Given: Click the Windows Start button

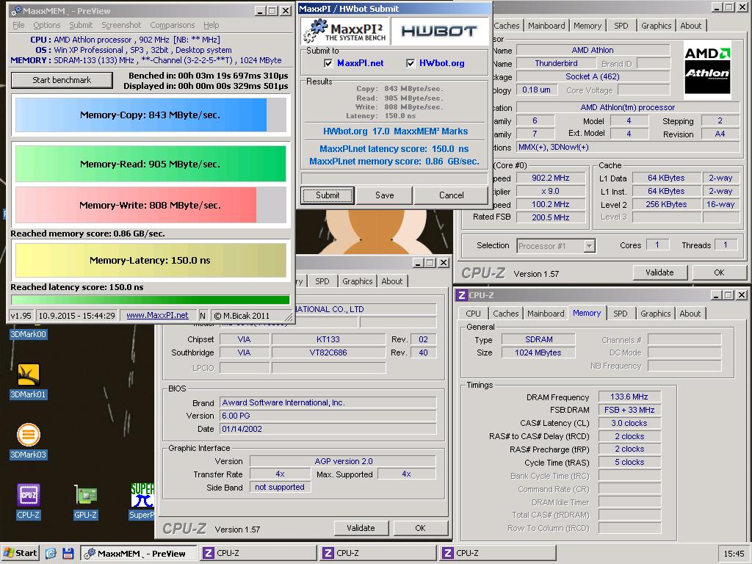Looking at the screenshot, I should coord(20,553).
